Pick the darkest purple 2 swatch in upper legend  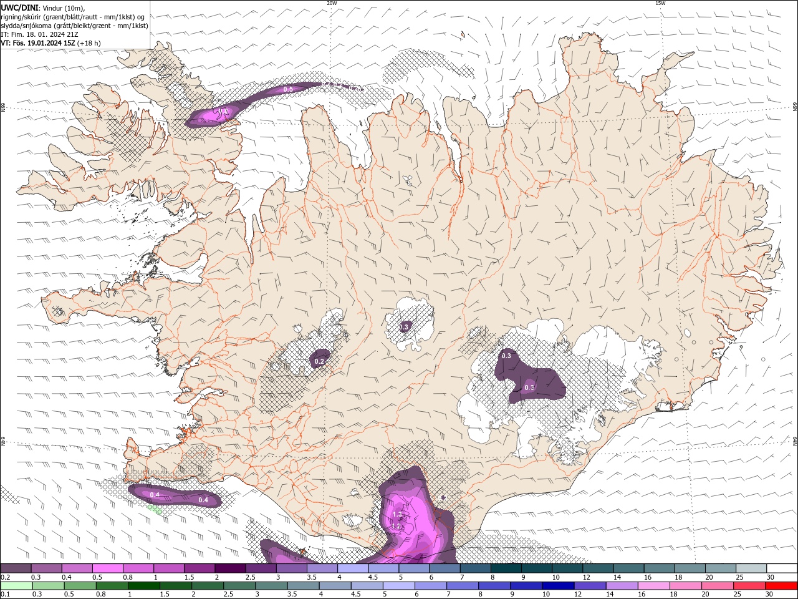click(x=230, y=568)
